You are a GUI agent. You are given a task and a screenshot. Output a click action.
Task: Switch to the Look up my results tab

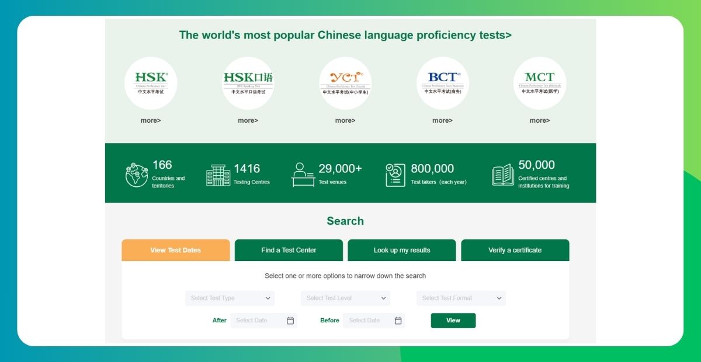[x=402, y=250]
